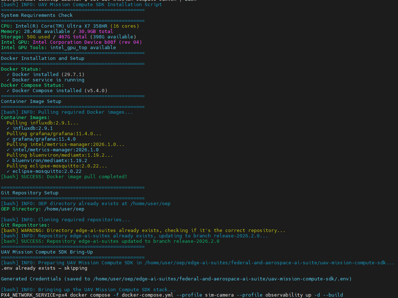Click the 'Docker Status:' label
This screenshot has height=298, width=398.
tap(21, 69)
